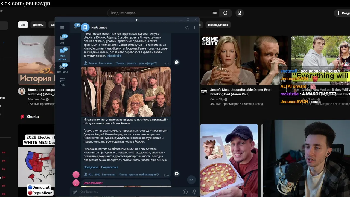Open Ред. folder edit settings

tap(62, 81)
